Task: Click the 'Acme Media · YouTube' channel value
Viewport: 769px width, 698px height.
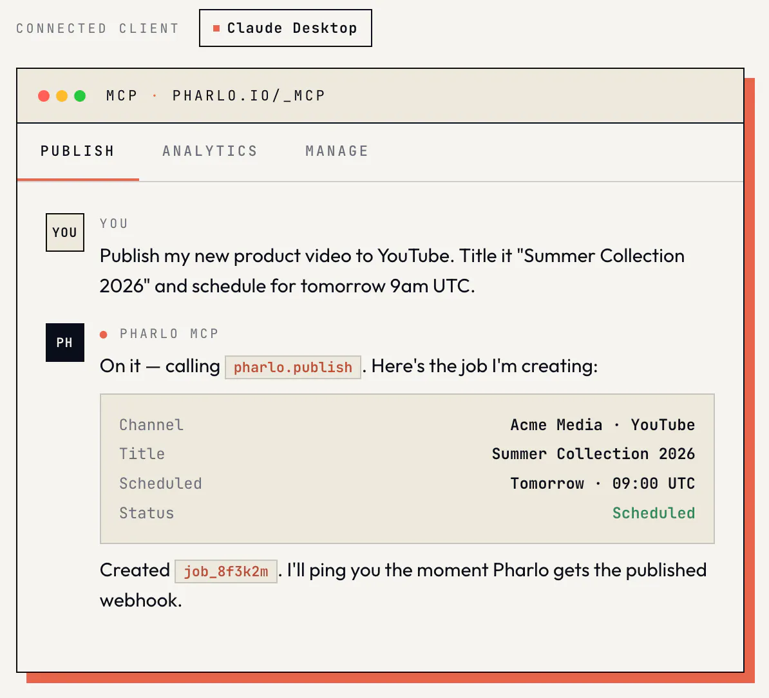Action: (603, 425)
